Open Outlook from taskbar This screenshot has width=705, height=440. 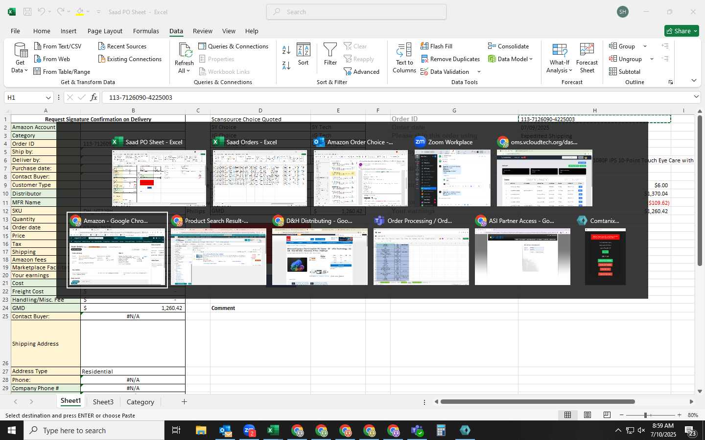[x=225, y=430]
